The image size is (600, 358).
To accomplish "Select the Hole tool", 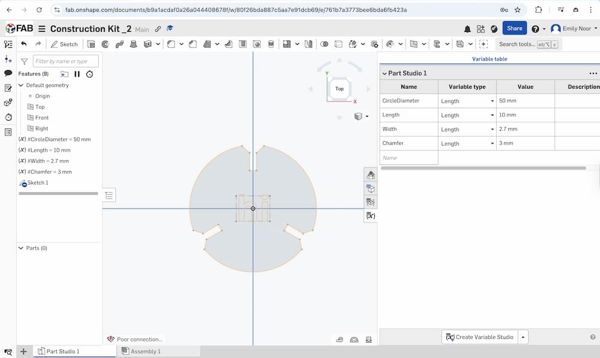I will click(257, 44).
